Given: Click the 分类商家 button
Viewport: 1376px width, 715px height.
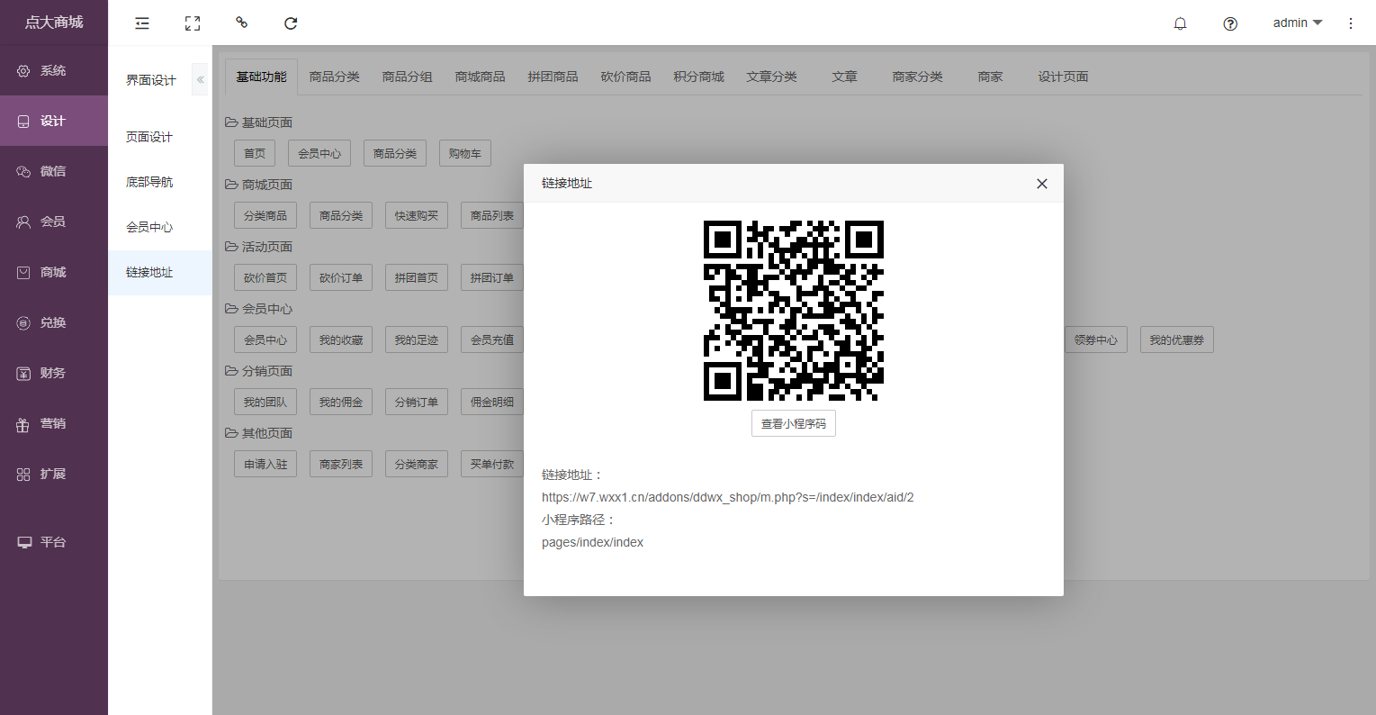Looking at the screenshot, I should coord(417,464).
